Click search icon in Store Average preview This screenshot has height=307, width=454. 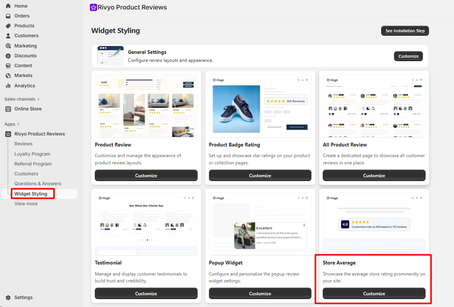click(x=413, y=198)
